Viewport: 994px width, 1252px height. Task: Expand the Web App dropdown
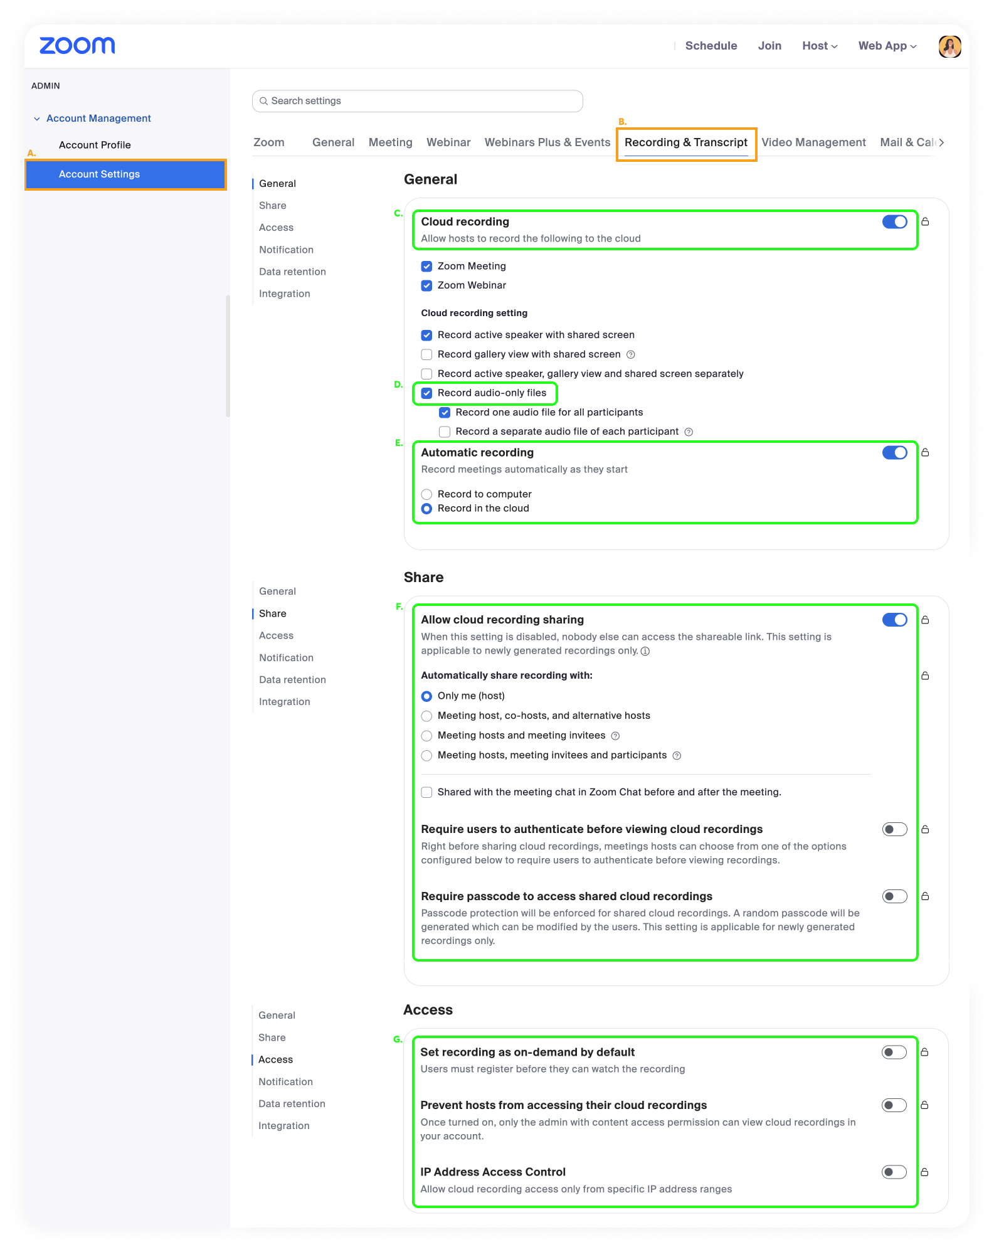(887, 46)
